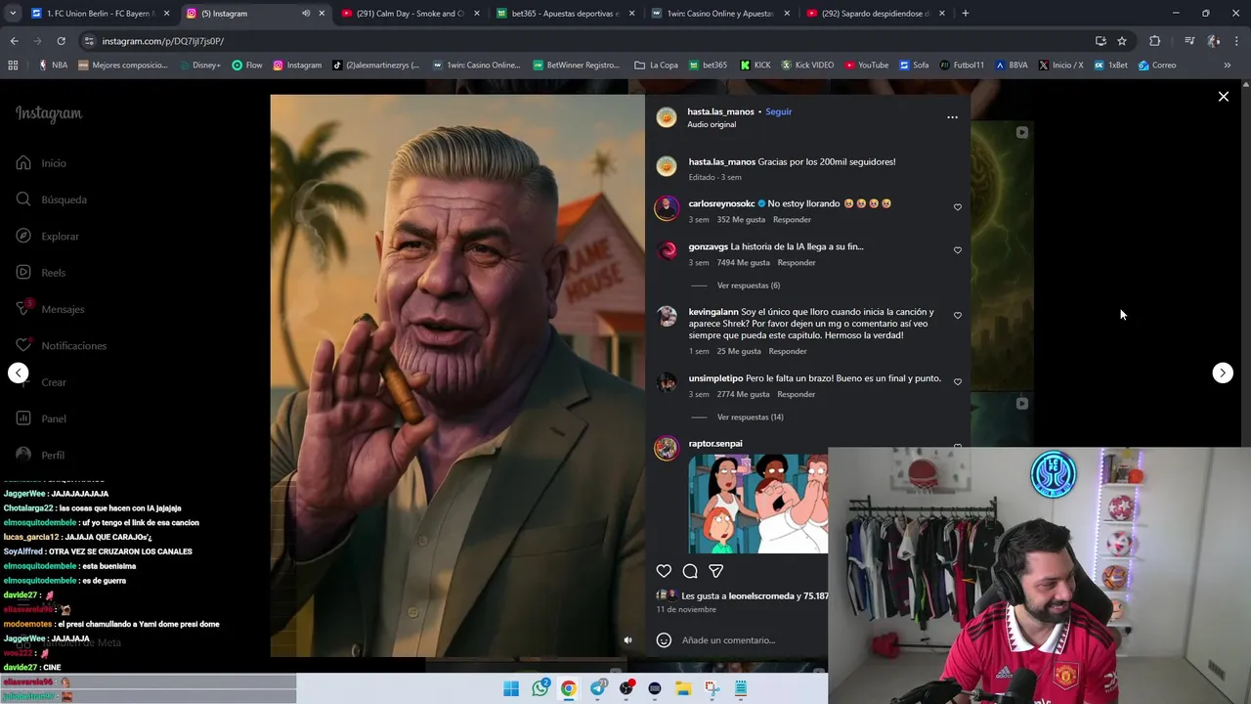The height and width of the screenshot is (704, 1251).
Task: Open La Copa bookmarks folder
Action: tap(656, 66)
